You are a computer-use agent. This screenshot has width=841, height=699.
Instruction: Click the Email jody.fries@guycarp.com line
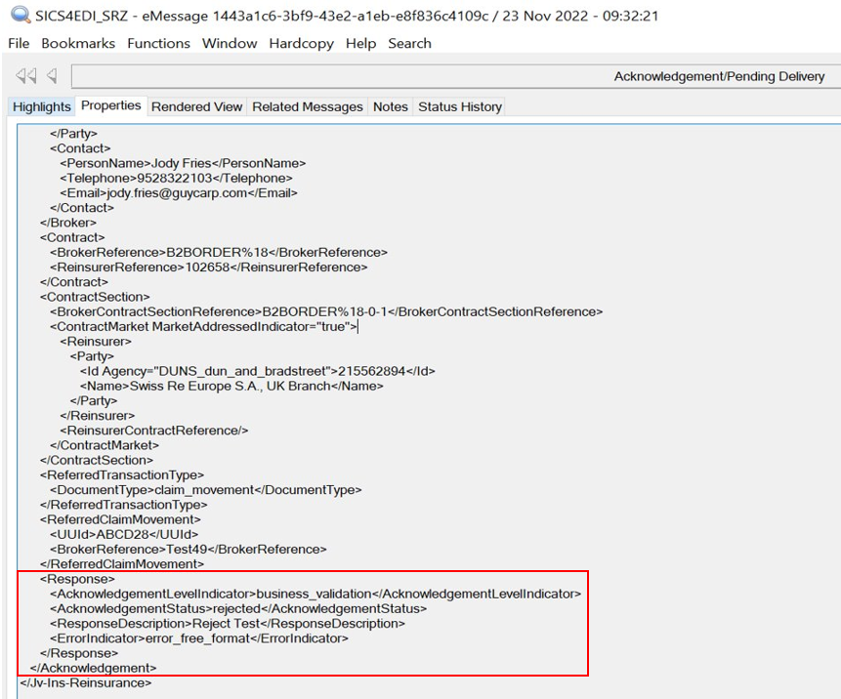(178, 193)
